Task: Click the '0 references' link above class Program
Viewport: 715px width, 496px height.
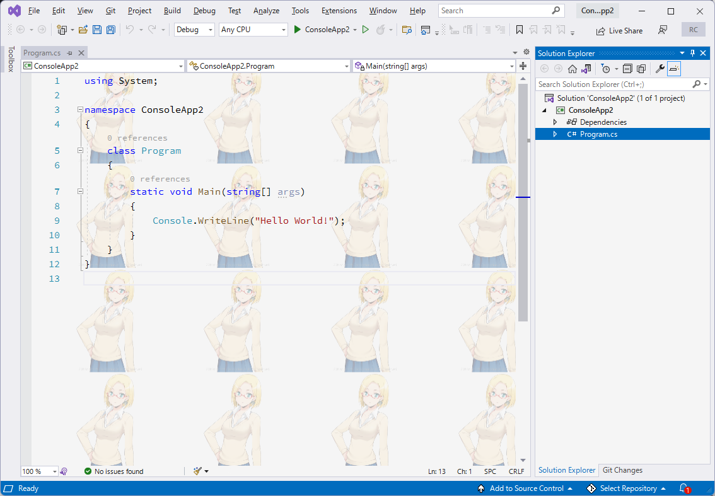Action: [137, 137]
